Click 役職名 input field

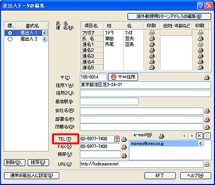tap(141, 127)
